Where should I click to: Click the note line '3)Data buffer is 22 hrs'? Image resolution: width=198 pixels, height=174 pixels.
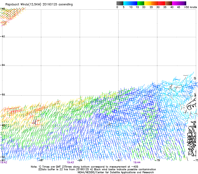click(x=97, y=169)
